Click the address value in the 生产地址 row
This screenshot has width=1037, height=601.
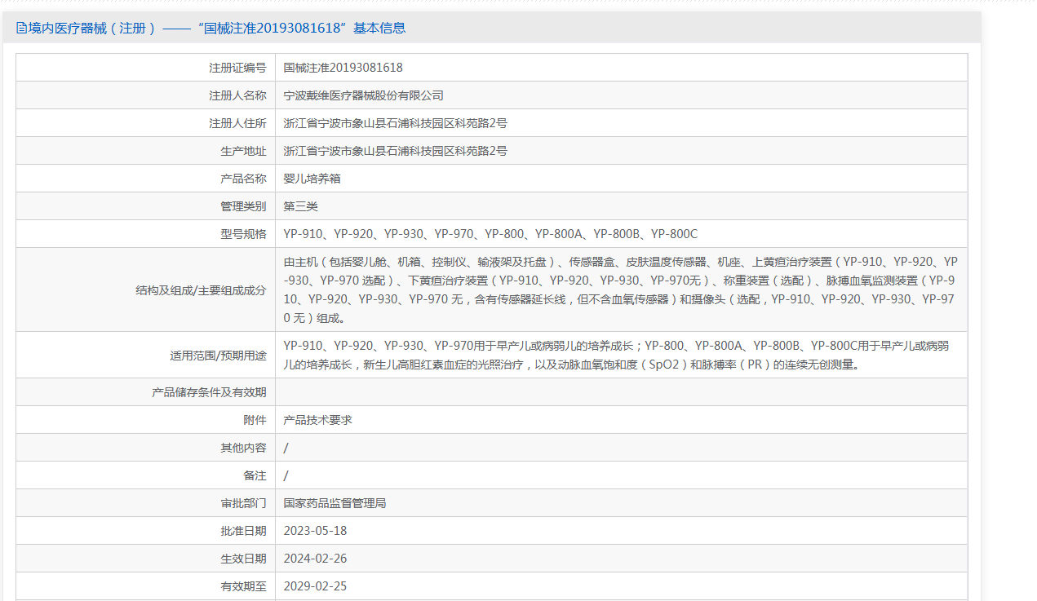(x=395, y=151)
